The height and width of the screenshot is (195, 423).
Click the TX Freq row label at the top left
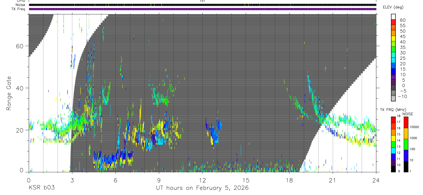click(19, 9)
